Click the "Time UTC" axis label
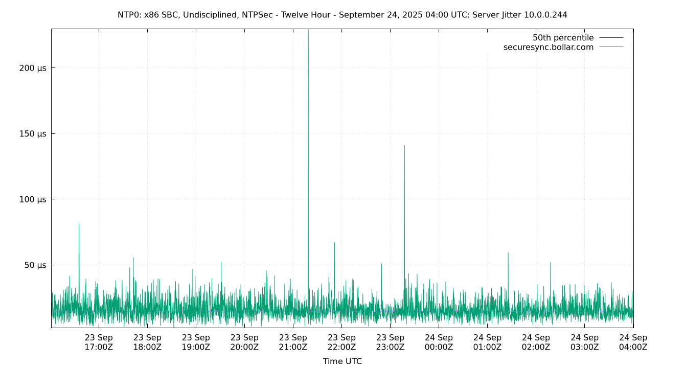This screenshot has width=685, height=368. (342, 361)
